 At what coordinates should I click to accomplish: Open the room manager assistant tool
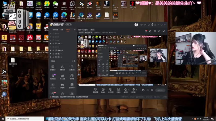click(x=62, y=68)
